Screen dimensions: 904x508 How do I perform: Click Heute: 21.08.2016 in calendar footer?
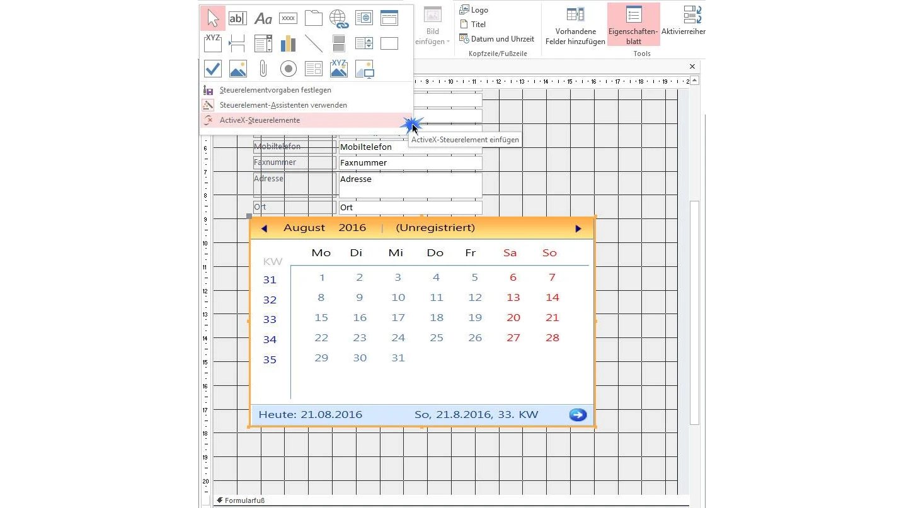click(311, 415)
